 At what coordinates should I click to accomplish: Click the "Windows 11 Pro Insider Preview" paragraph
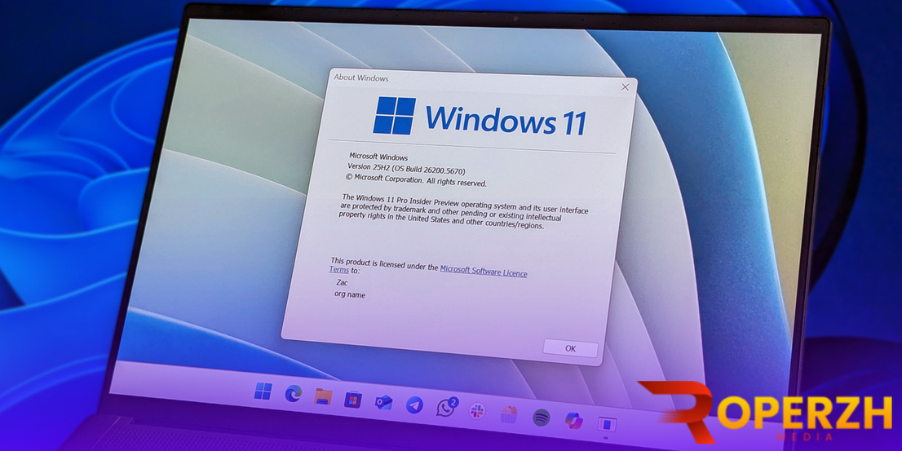click(463, 211)
